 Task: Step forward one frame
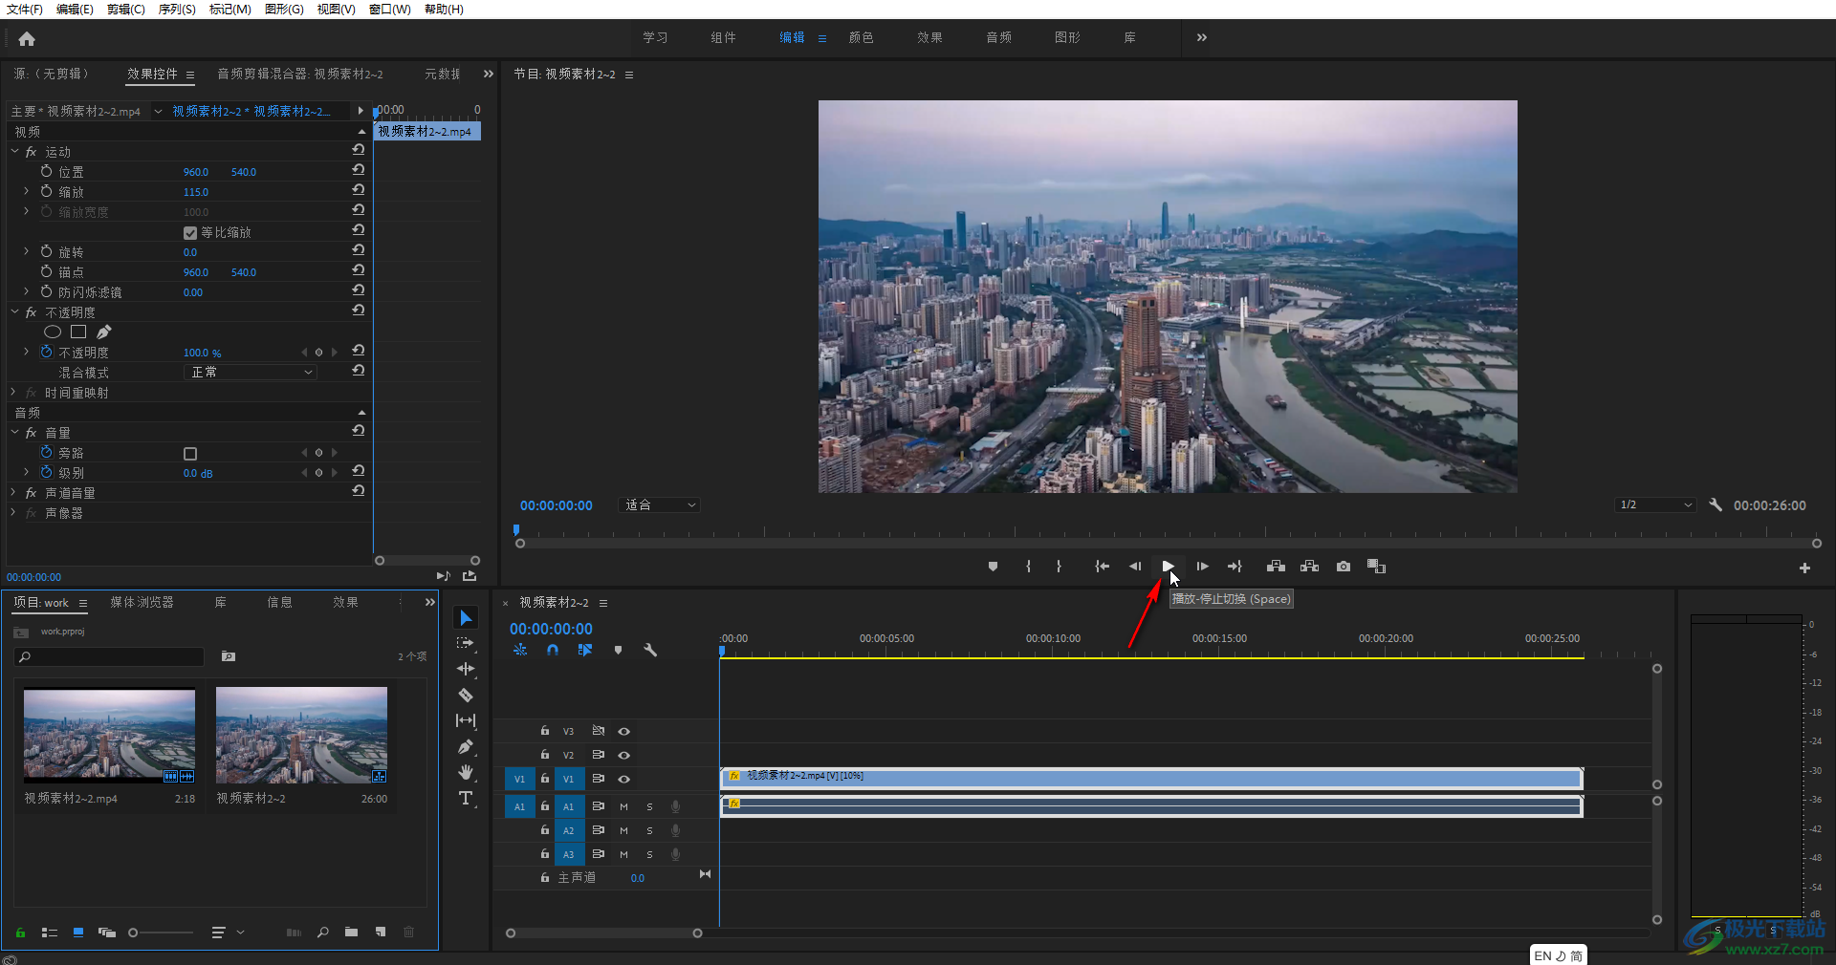click(1202, 567)
